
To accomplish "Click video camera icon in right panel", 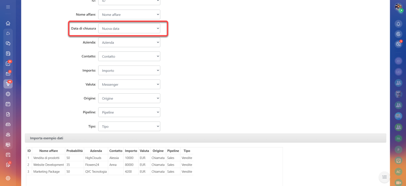I will tap(398, 183).
